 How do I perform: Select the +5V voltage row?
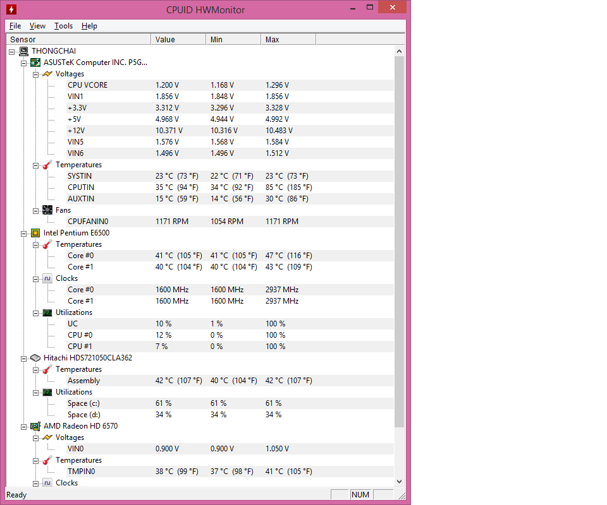tap(230, 119)
